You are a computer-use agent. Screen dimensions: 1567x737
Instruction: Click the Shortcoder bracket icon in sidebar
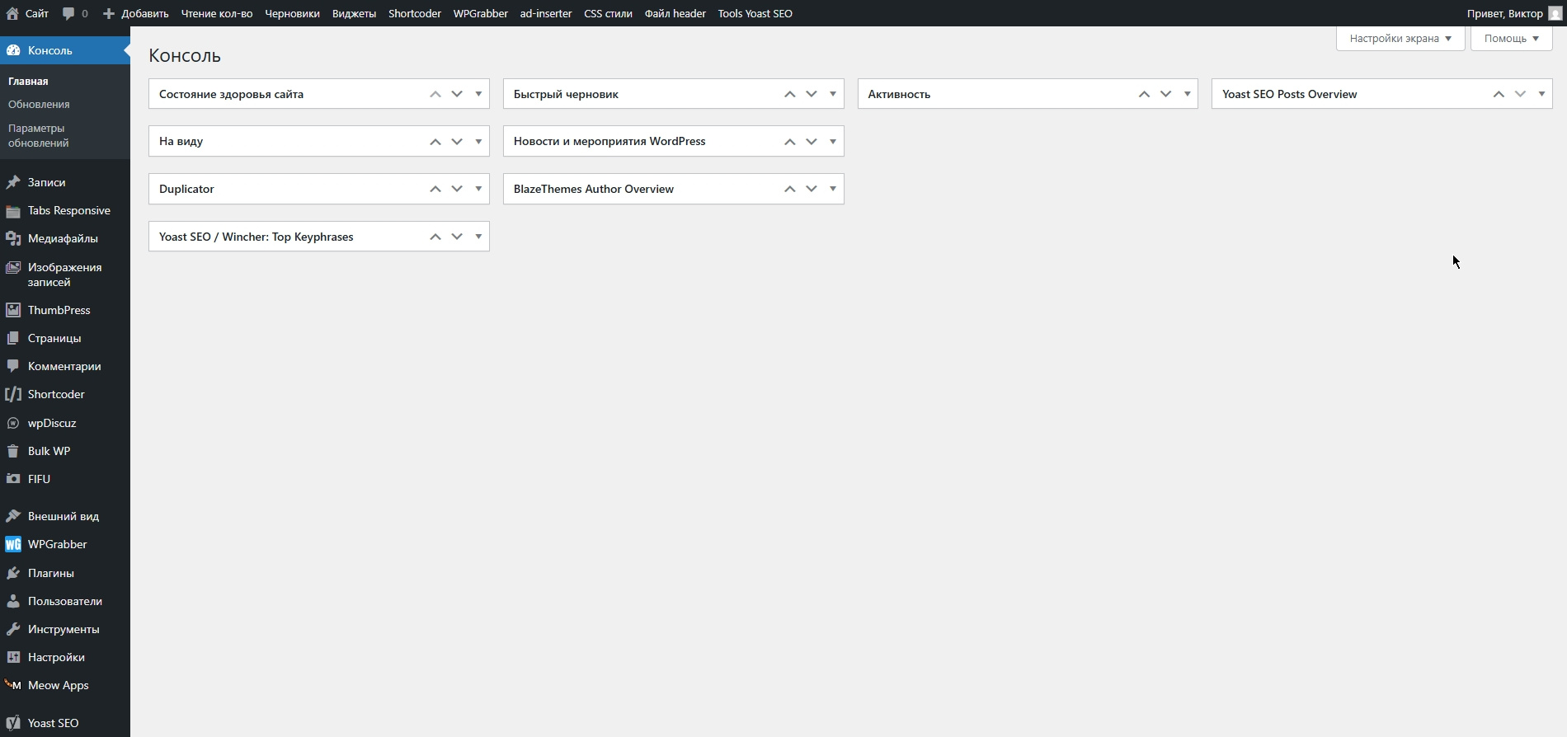[x=13, y=394]
